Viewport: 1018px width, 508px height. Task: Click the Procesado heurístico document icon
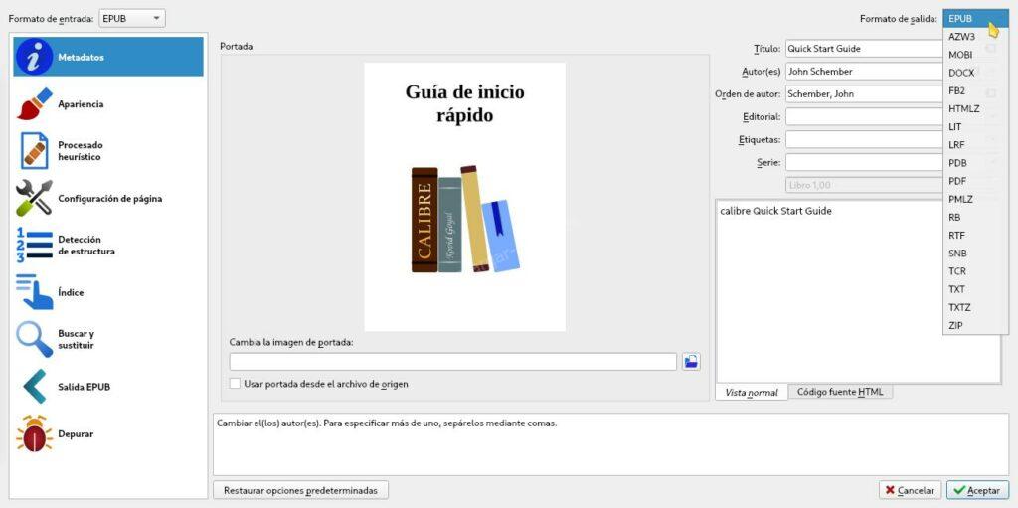tap(34, 151)
